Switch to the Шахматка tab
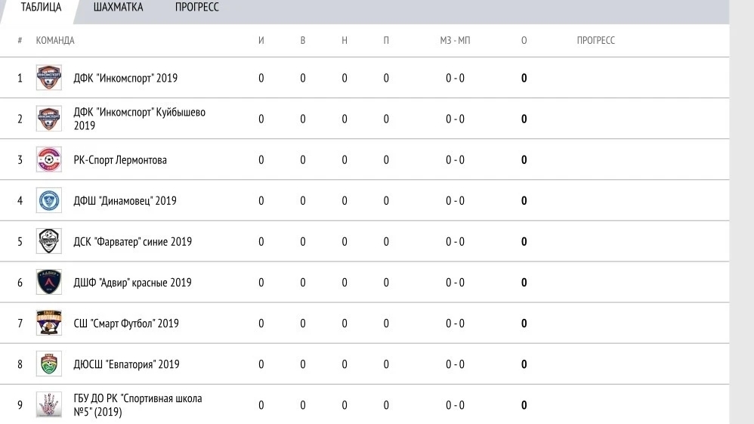 118,8
